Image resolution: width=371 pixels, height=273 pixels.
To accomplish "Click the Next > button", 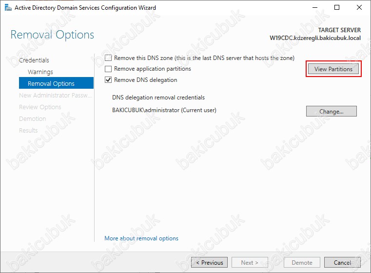I will [250, 262].
